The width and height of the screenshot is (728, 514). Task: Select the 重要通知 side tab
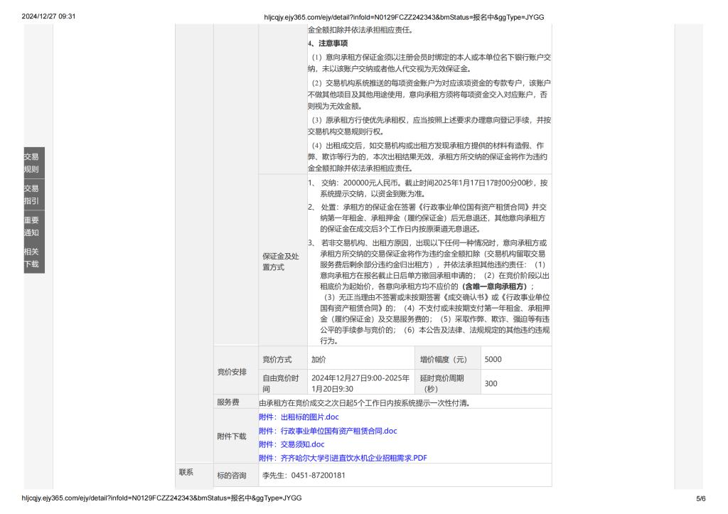[x=31, y=226]
